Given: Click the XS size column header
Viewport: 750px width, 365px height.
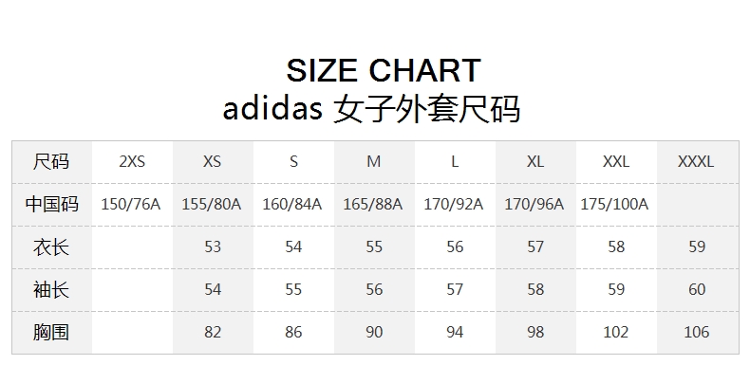Looking at the screenshot, I should tap(213, 162).
